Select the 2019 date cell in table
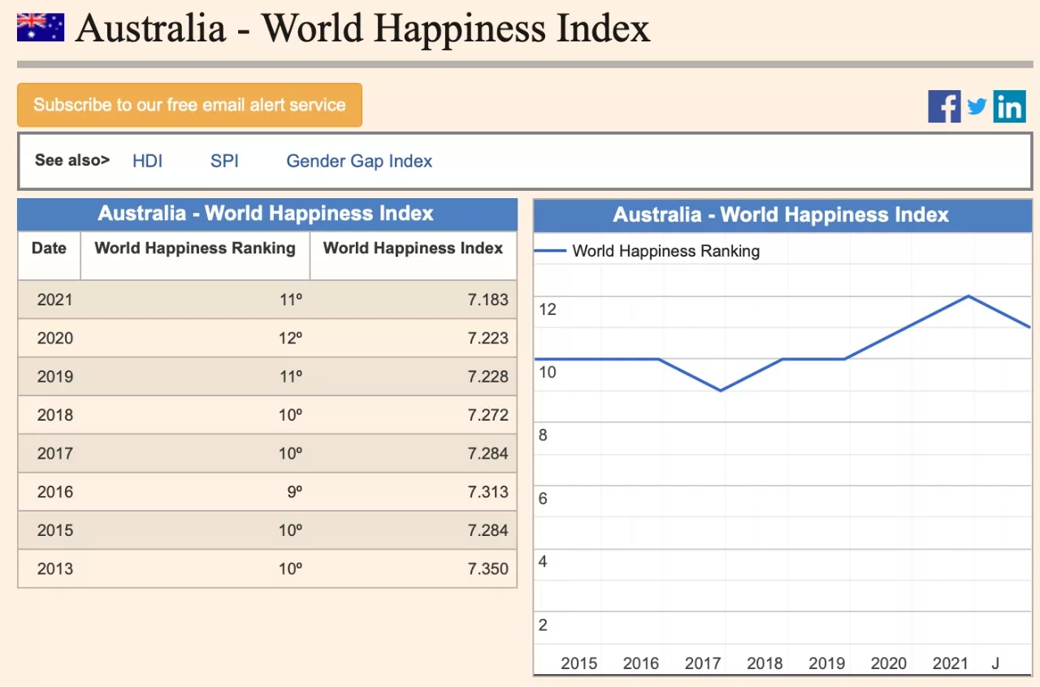The height and width of the screenshot is (687, 1040). (50, 376)
